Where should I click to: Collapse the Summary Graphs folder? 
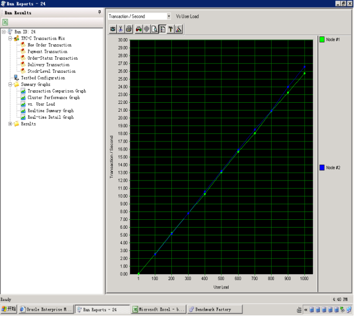click(10, 84)
